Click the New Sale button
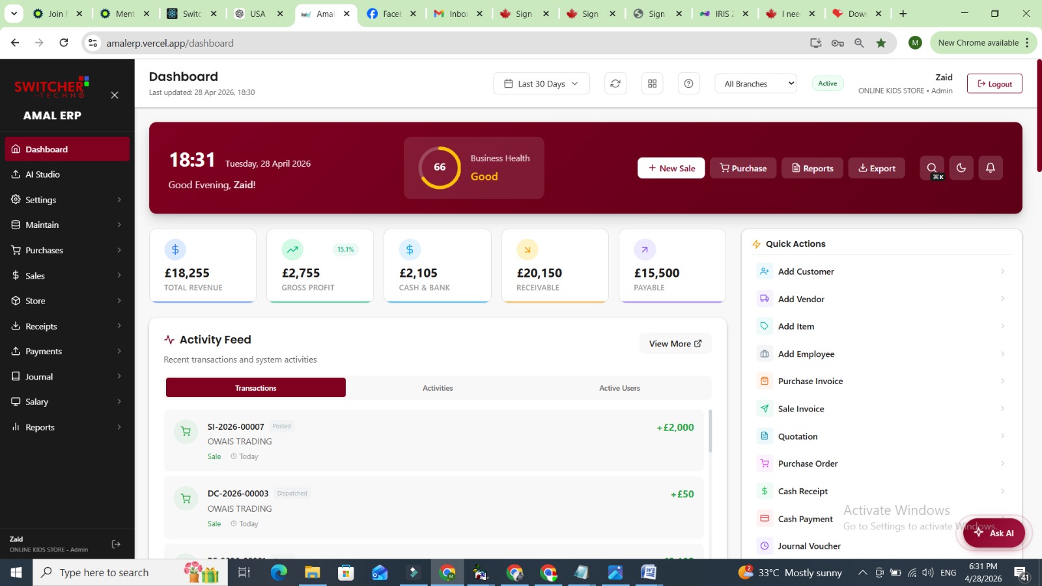1042x586 pixels. (671, 168)
